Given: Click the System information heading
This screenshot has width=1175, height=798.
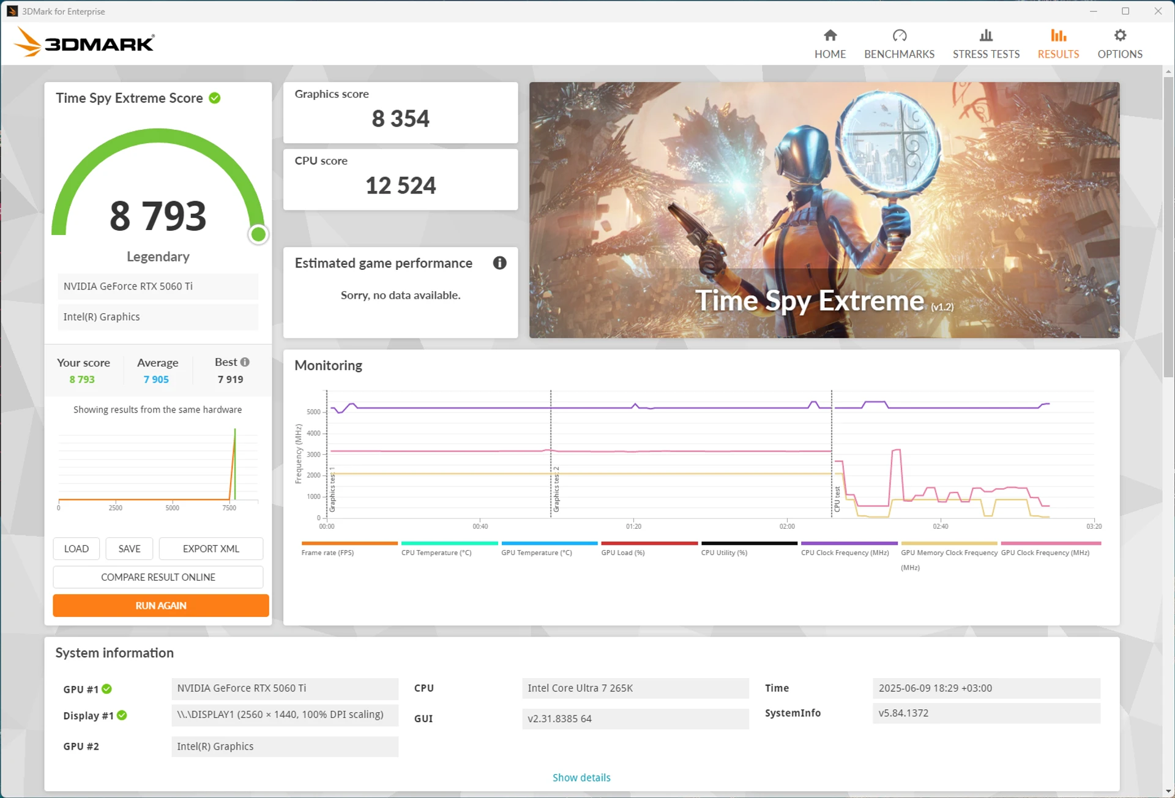Looking at the screenshot, I should (114, 653).
